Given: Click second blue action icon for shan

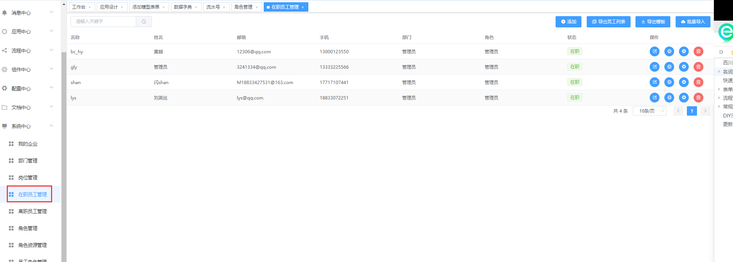Looking at the screenshot, I should [x=669, y=82].
